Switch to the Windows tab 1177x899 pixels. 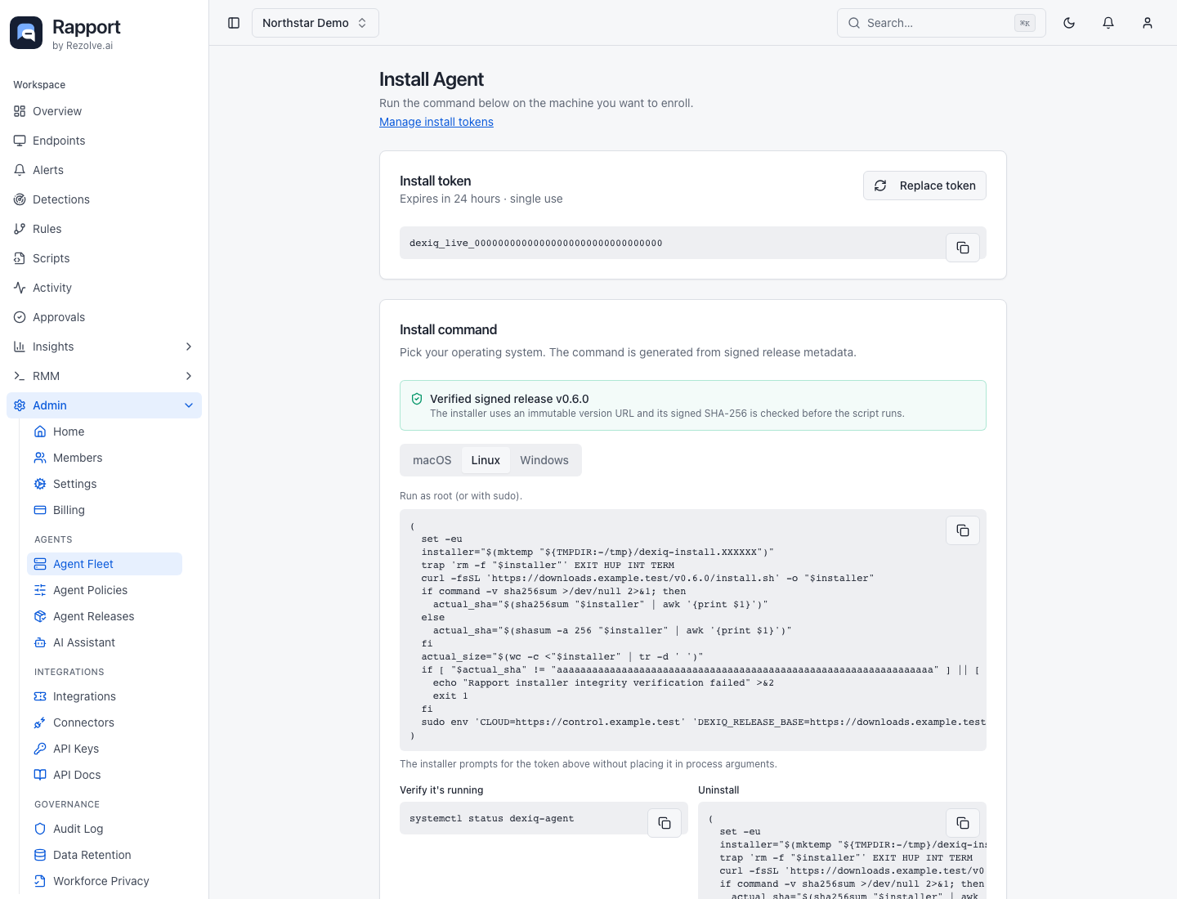point(544,460)
